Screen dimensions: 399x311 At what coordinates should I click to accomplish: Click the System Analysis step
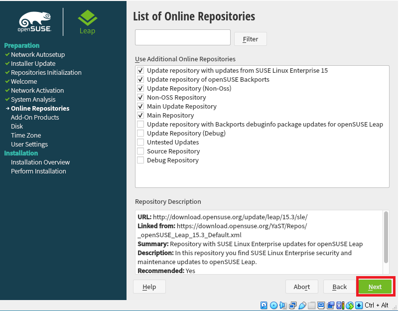pyautogui.click(x=33, y=100)
